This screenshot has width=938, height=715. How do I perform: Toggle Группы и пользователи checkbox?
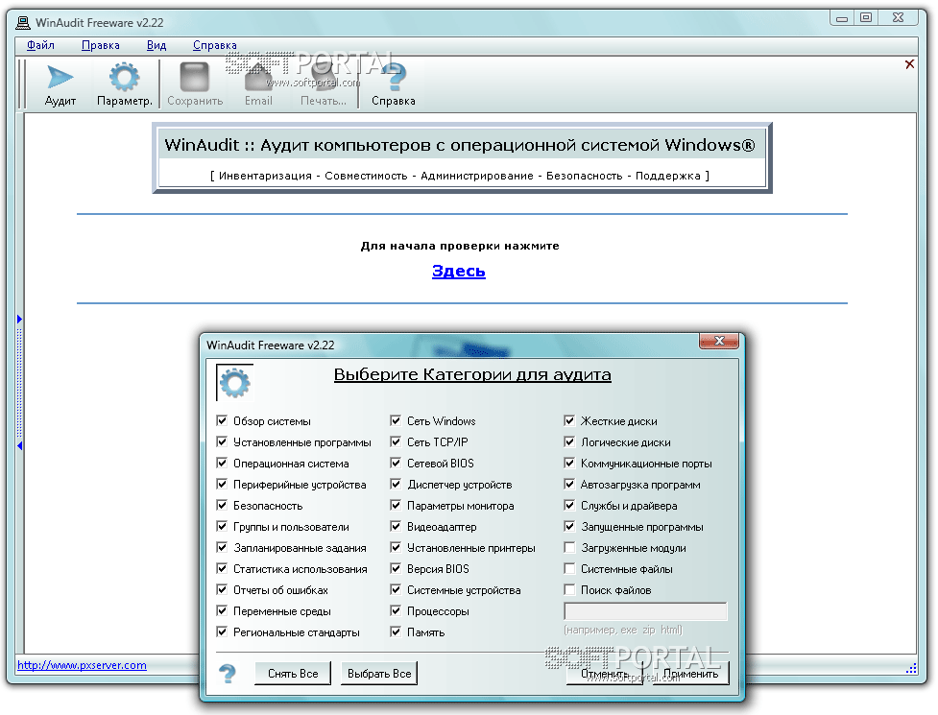pyautogui.click(x=222, y=526)
